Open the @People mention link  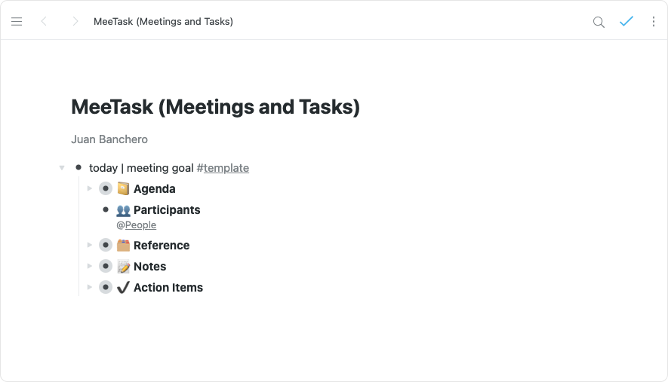pyautogui.click(x=140, y=225)
